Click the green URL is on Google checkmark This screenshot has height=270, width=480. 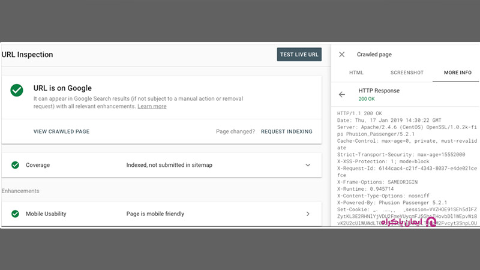pyautogui.click(x=17, y=91)
